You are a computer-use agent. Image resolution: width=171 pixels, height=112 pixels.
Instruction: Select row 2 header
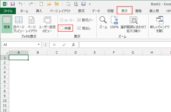pos(4,63)
